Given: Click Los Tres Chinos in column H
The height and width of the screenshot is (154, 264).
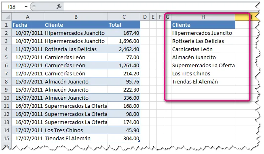Looking at the screenshot, I should click(x=203, y=73).
